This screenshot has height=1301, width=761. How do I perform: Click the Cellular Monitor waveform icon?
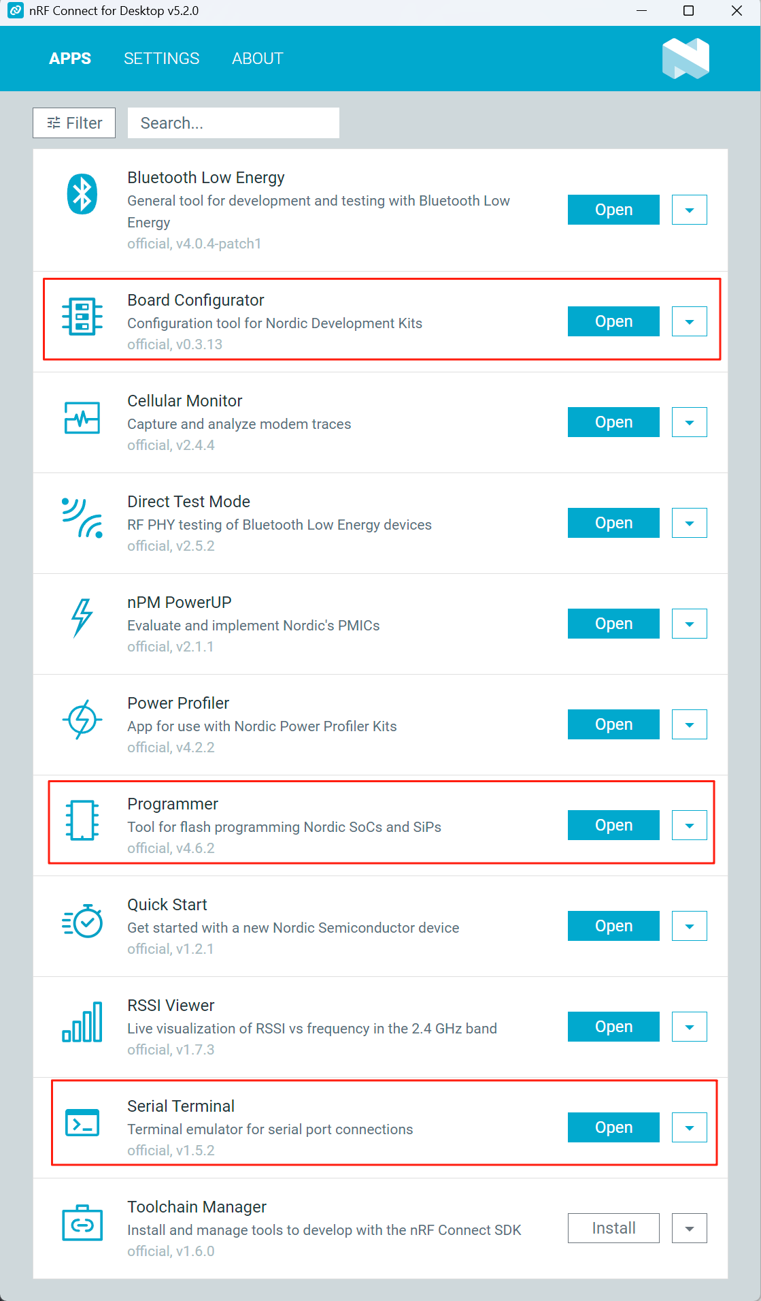82,417
